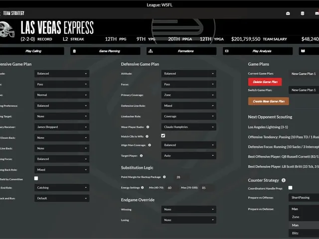
Task: Open Primary Coverage Zone dropdown
Action: coord(189,95)
